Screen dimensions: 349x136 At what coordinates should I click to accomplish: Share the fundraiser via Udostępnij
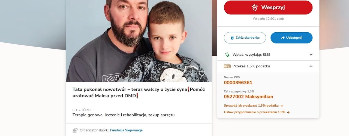tap(291, 38)
